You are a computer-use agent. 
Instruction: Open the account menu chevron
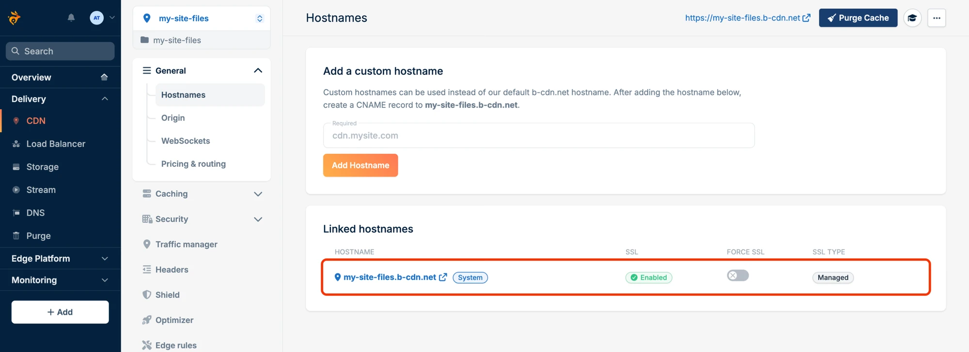pos(112,18)
